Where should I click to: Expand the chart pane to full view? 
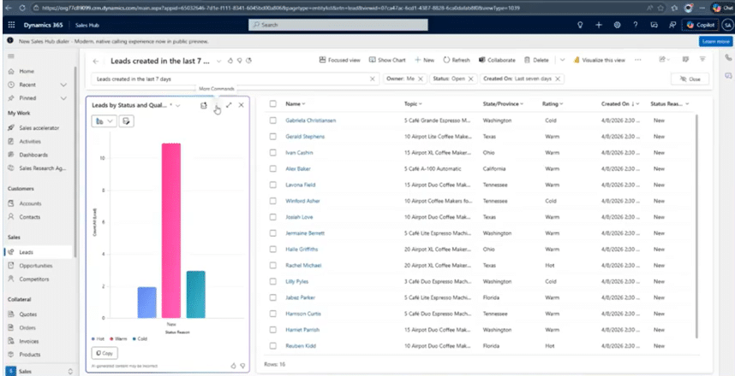pos(229,104)
